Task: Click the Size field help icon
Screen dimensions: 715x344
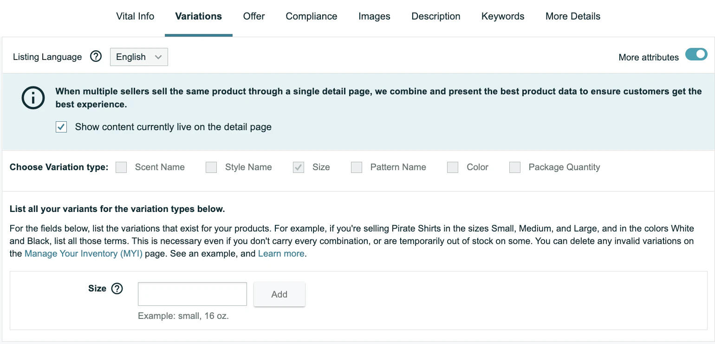Action: (x=117, y=289)
